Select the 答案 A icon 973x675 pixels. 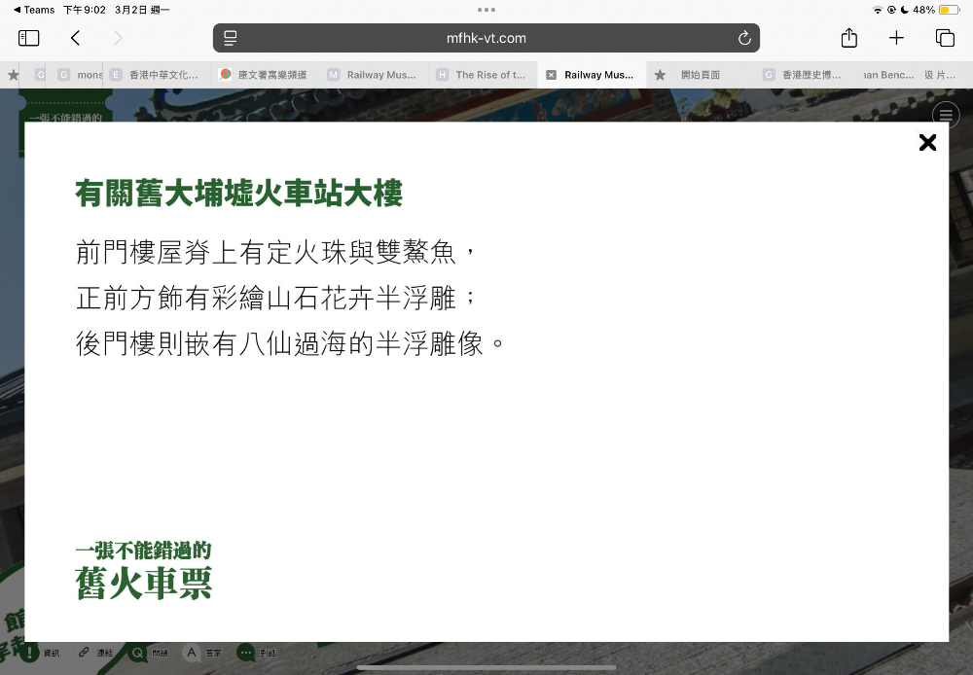(192, 653)
